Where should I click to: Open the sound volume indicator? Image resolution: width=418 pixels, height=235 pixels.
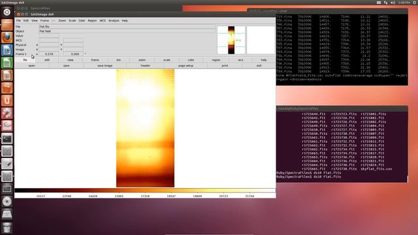393,3
